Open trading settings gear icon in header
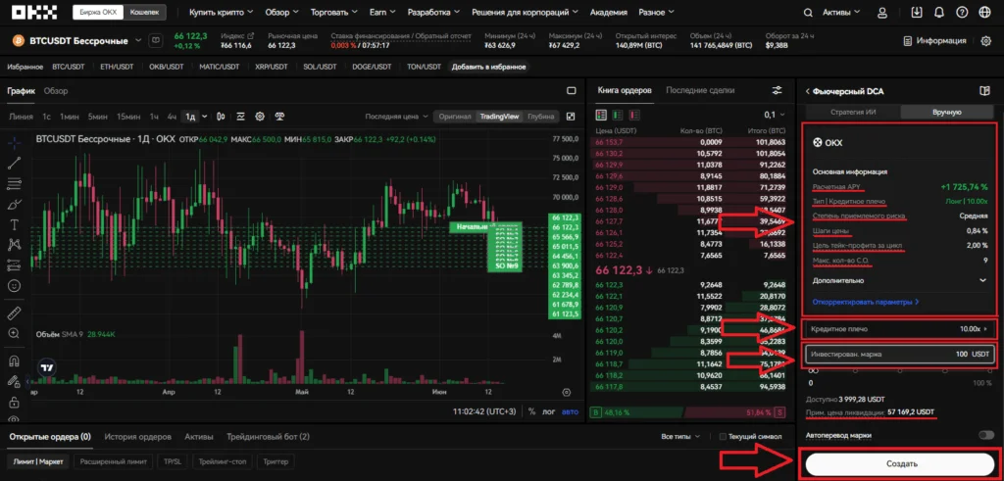 pos(986,41)
